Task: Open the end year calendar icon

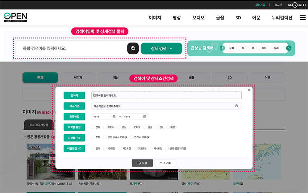Action: point(145,117)
